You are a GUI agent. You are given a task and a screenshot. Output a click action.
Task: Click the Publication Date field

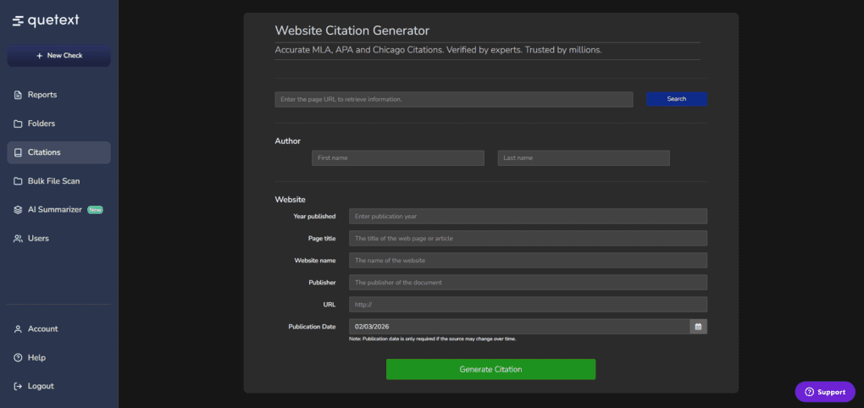[x=519, y=327]
